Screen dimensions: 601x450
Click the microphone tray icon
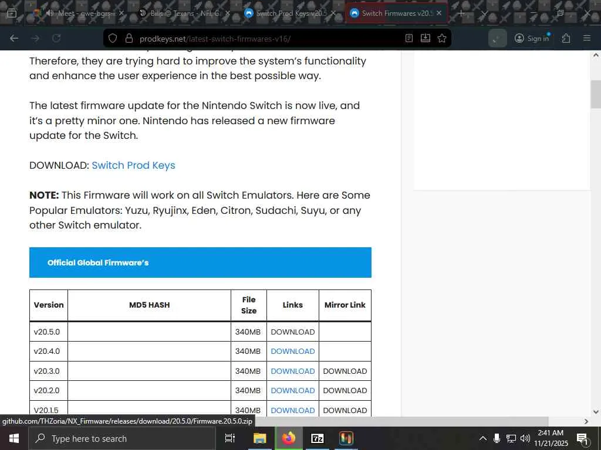point(497,438)
